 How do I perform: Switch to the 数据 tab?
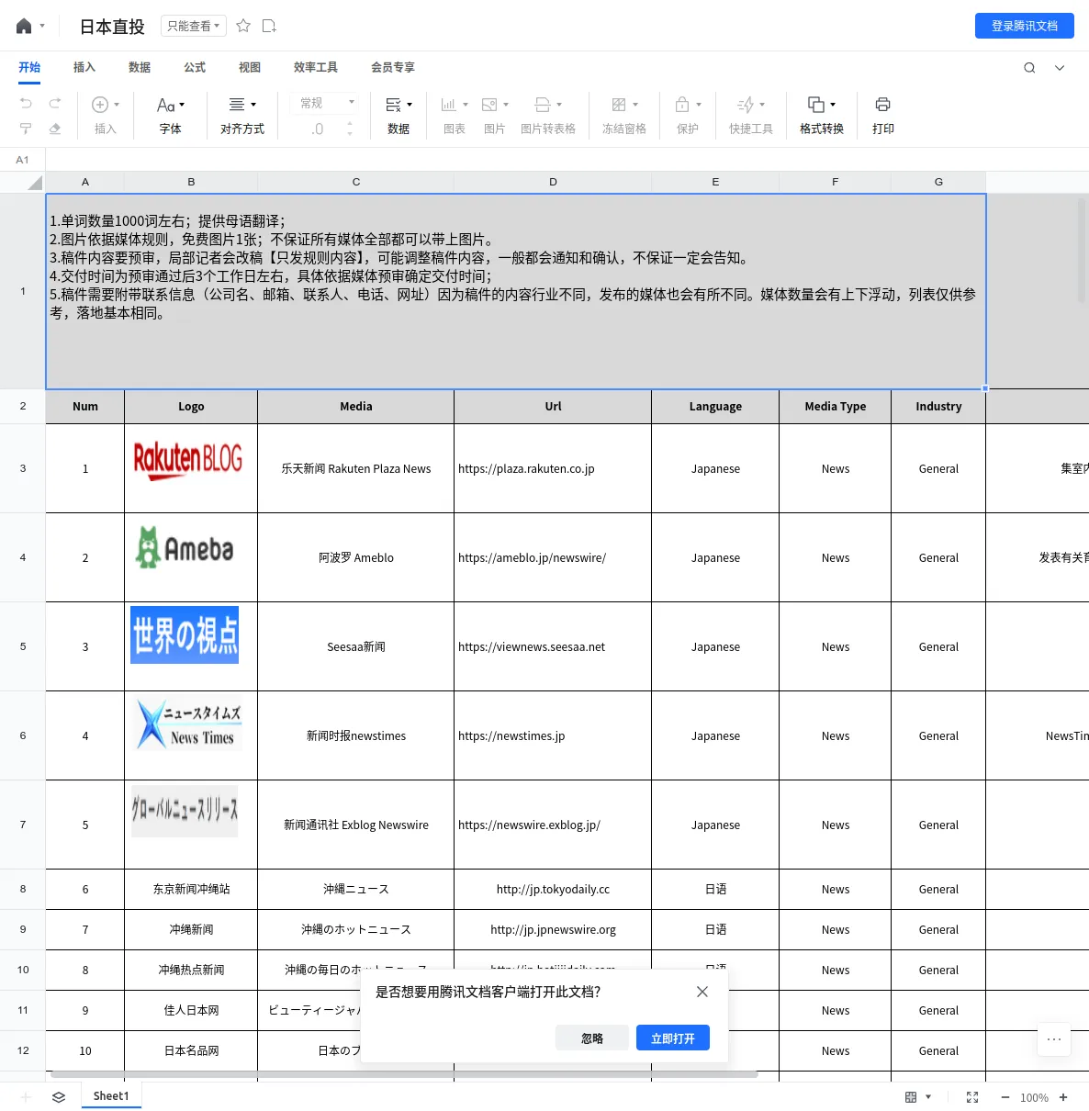pyautogui.click(x=140, y=67)
